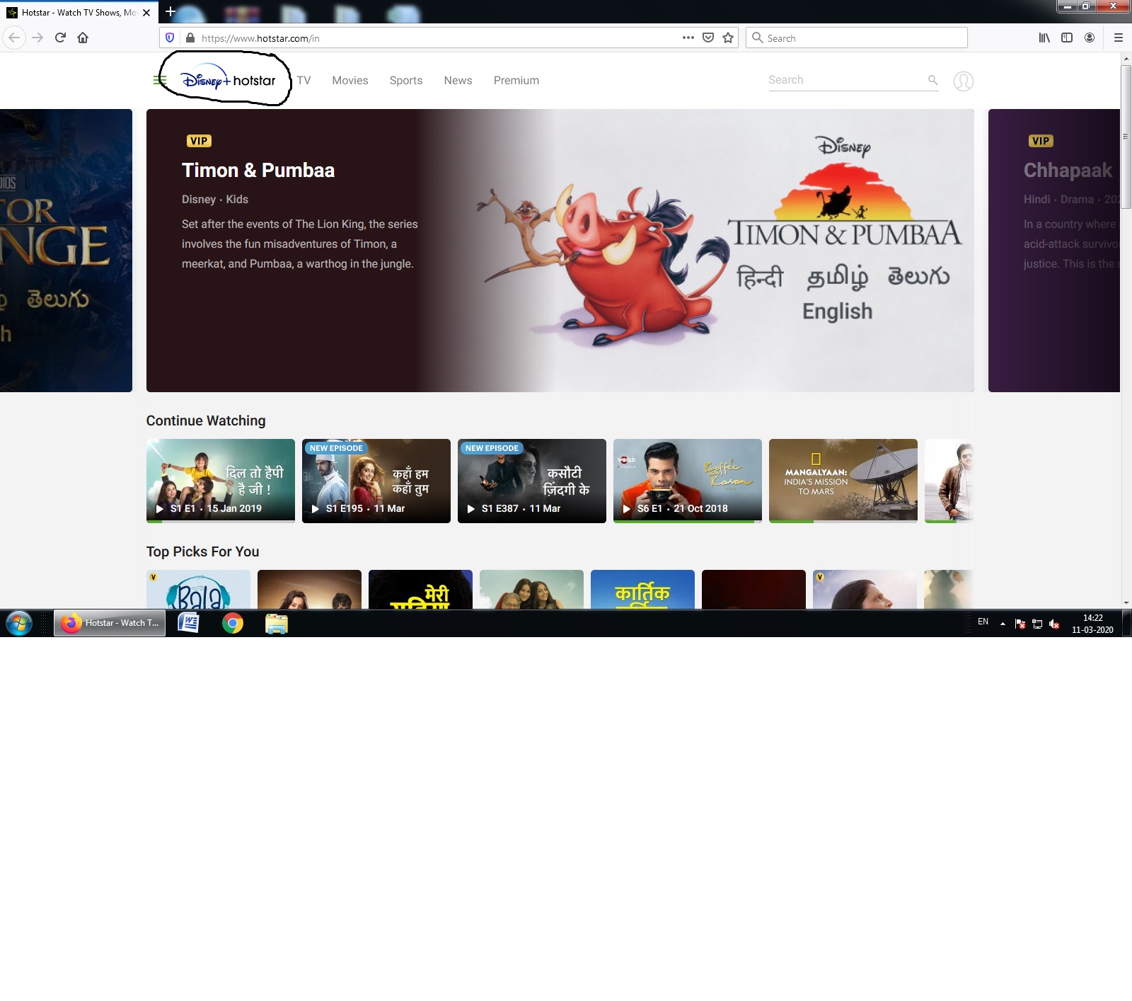The height and width of the screenshot is (1001, 1132).
Task: Open the Chhapaak banner on right
Action: point(1054,251)
